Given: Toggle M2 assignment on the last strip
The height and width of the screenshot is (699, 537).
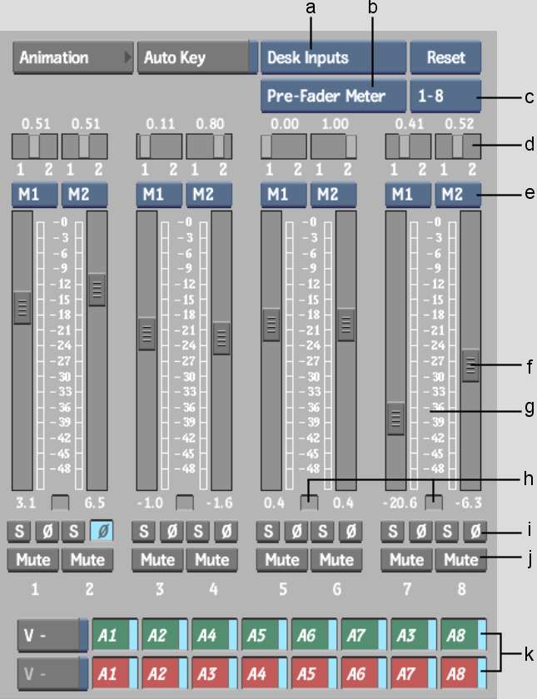Looking at the screenshot, I should pos(458,195).
